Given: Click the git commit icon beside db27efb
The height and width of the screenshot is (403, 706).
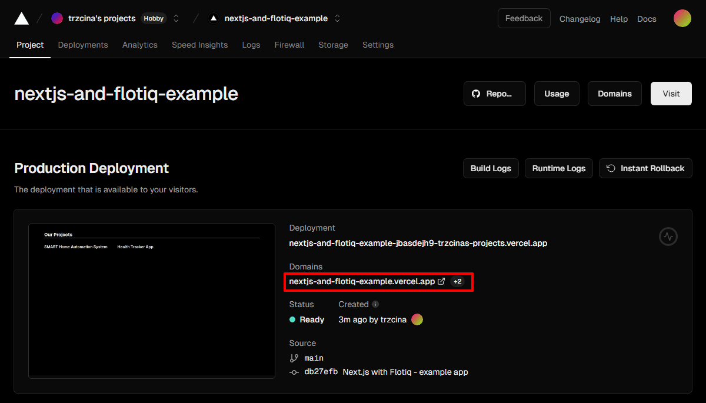Looking at the screenshot, I should (294, 372).
